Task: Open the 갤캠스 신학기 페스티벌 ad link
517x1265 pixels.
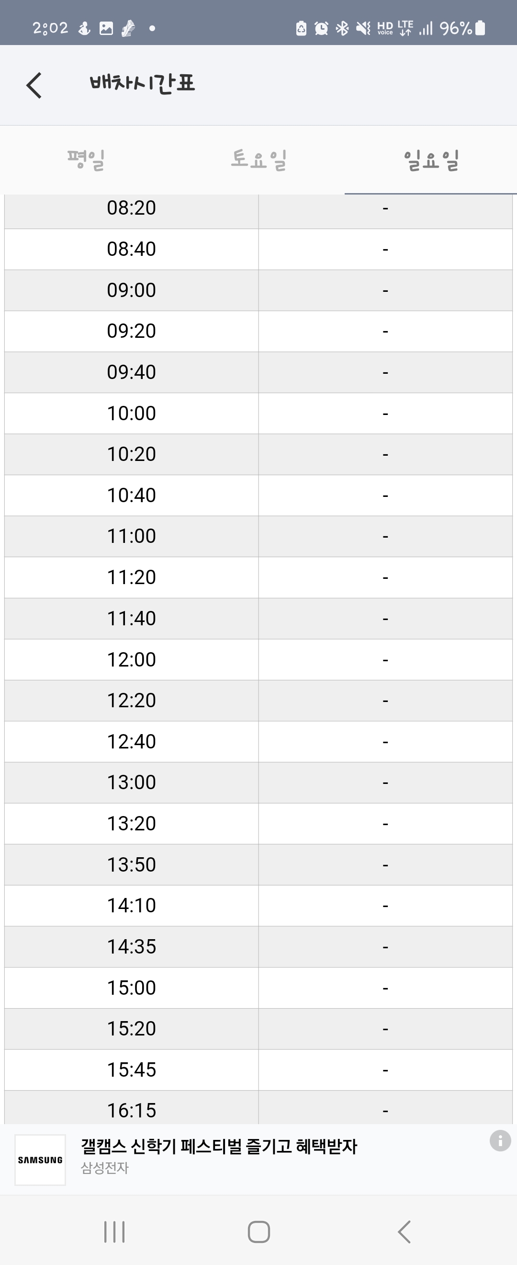Action: (x=219, y=1147)
